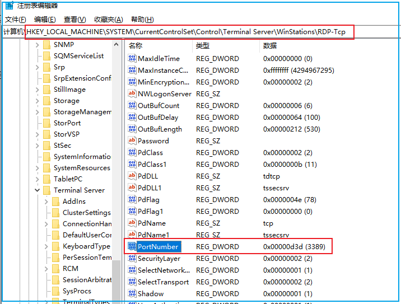Viewport: 401px width, 304px height.
Task: Click the 0x00000d3d (3389) data cell
Action: pos(294,247)
